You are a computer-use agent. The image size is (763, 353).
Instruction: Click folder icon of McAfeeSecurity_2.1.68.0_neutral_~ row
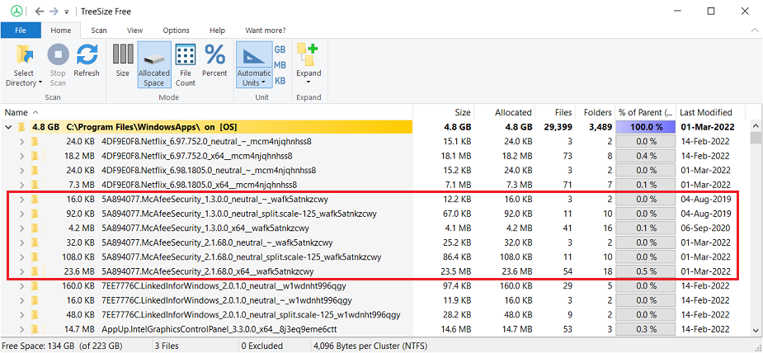coord(35,242)
